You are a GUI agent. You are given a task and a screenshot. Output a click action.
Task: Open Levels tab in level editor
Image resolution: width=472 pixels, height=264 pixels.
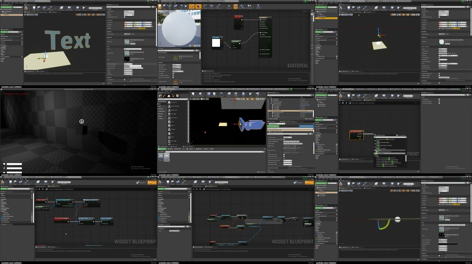[295, 122]
